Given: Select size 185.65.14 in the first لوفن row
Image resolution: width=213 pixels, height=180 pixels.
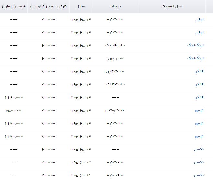Looking at the screenshot, I should pyautogui.click(x=81, y=20).
